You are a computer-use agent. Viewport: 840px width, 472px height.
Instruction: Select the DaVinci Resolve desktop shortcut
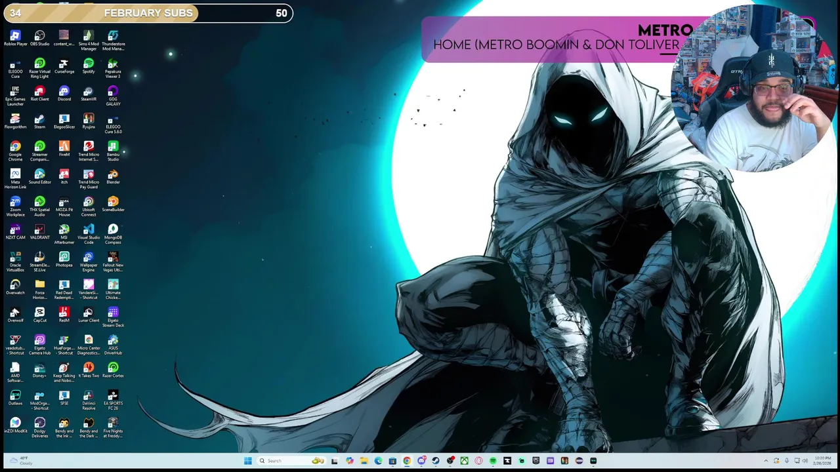pyautogui.click(x=89, y=400)
